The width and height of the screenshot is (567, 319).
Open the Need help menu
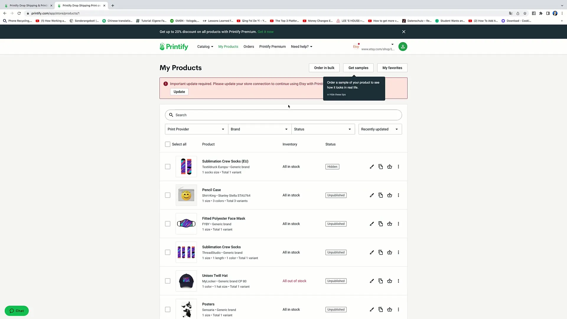pos(302,46)
